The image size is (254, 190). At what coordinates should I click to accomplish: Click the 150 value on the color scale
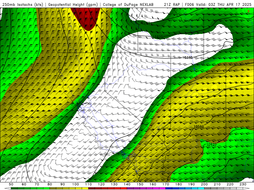140,184
